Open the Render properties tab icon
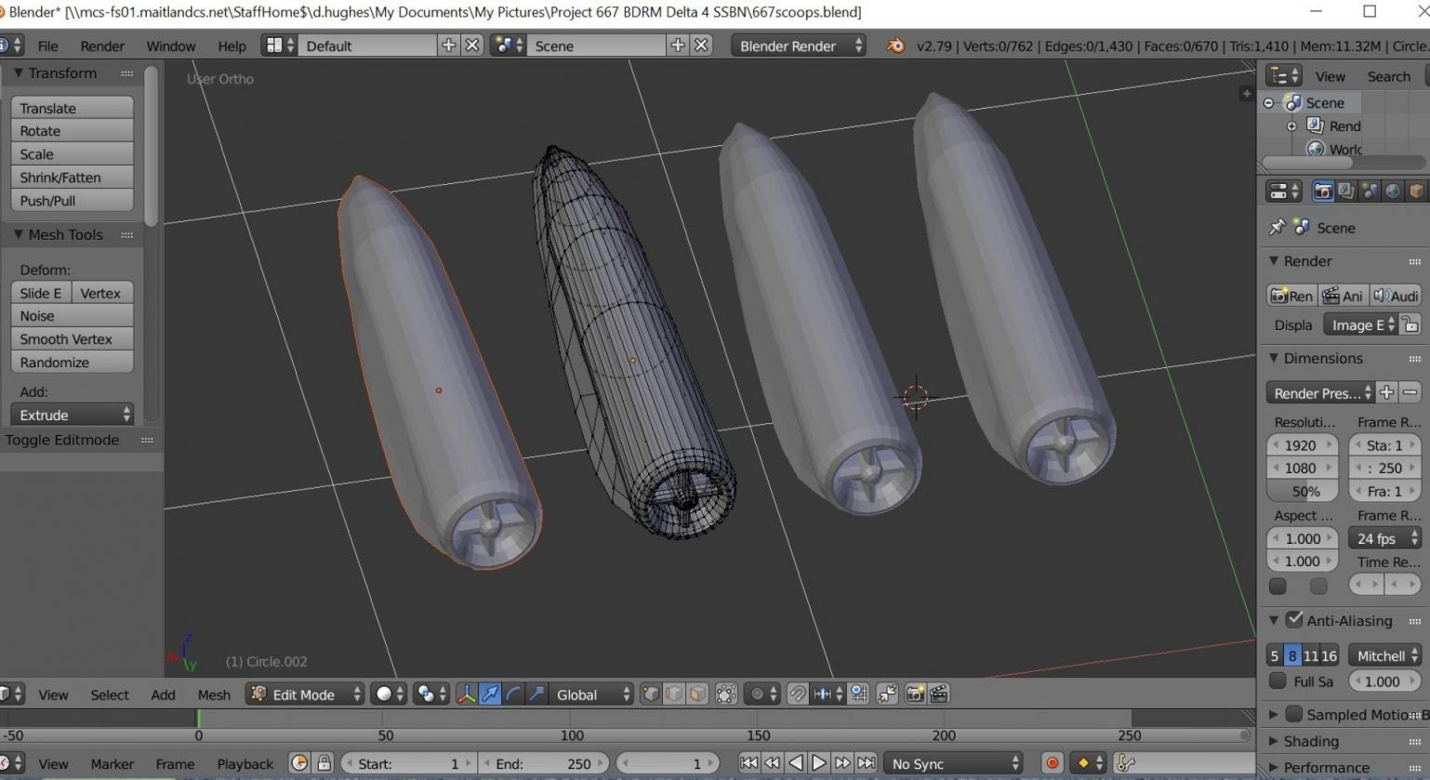This screenshot has width=1430, height=780. [1322, 192]
